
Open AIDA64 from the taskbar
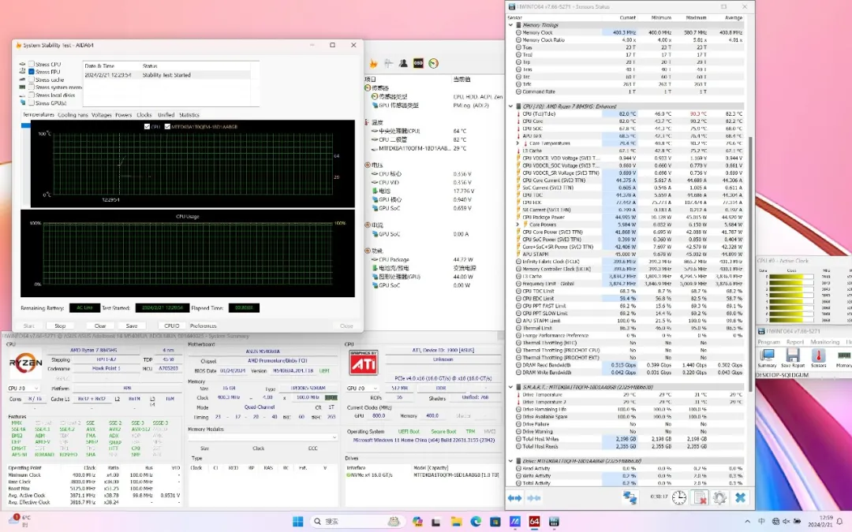click(x=534, y=521)
